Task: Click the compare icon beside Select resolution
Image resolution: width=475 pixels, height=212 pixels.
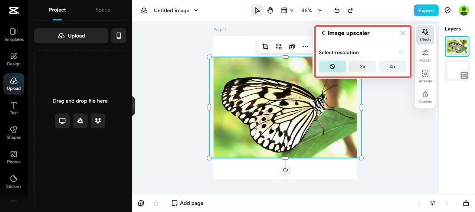Action: point(401,52)
